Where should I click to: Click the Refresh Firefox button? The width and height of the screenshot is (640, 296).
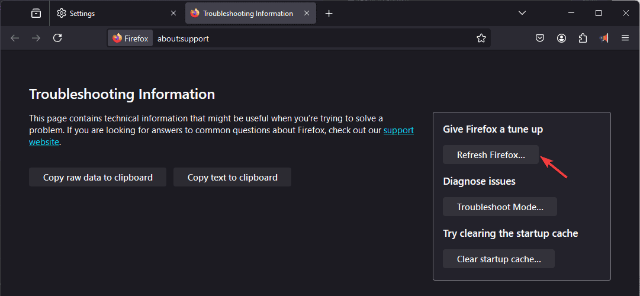coord(491,155)
